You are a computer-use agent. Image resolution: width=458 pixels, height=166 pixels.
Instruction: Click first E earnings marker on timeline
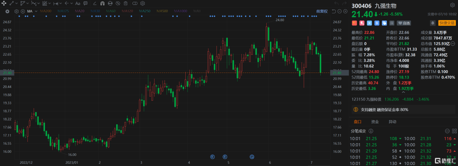[213, 157]
